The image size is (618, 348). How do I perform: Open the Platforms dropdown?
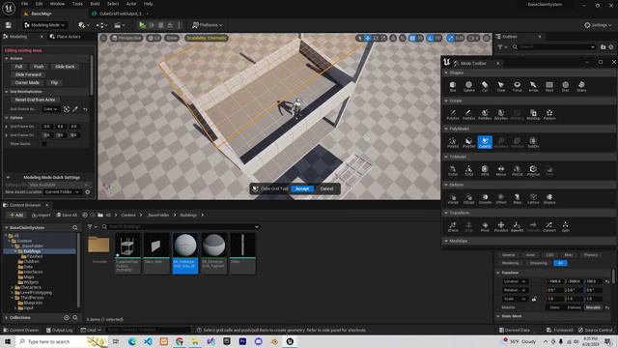pyautogui.click(x=208, y=25)
